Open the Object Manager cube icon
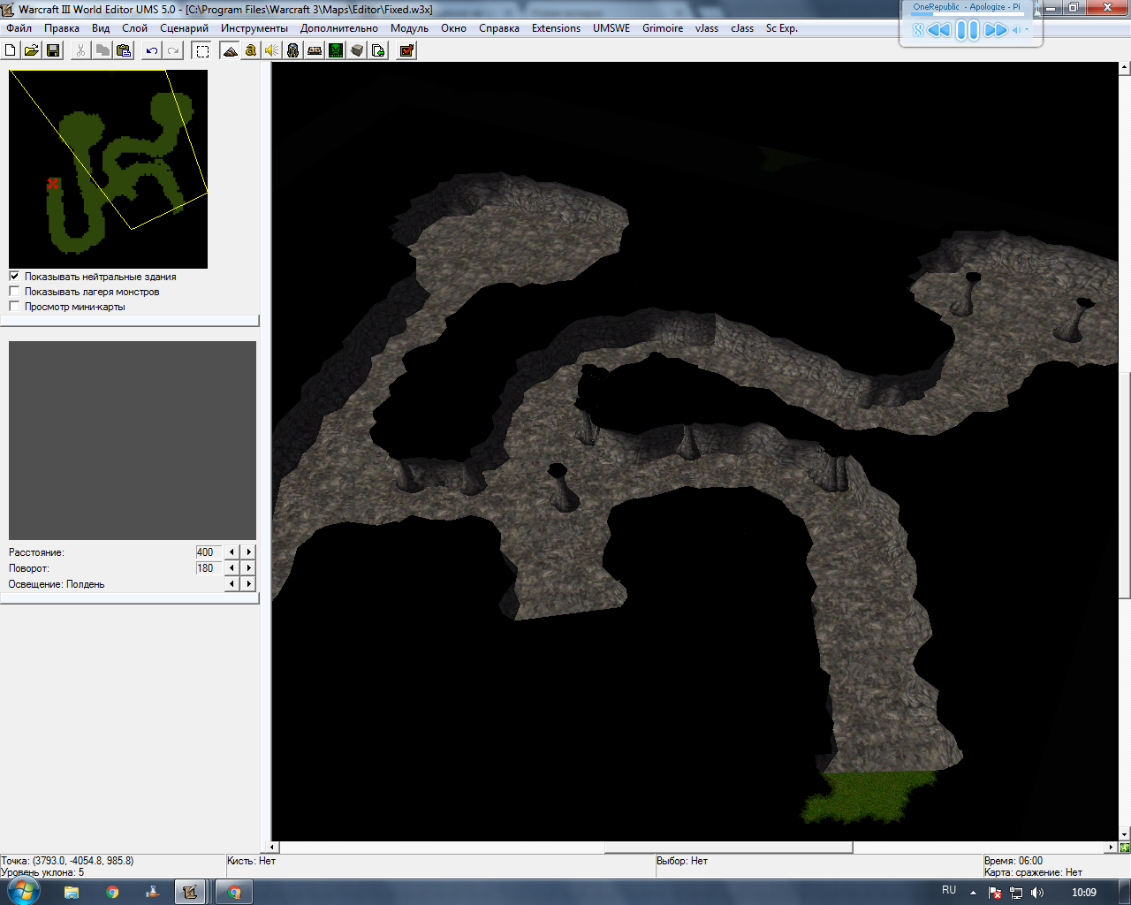 coord(357,50)
